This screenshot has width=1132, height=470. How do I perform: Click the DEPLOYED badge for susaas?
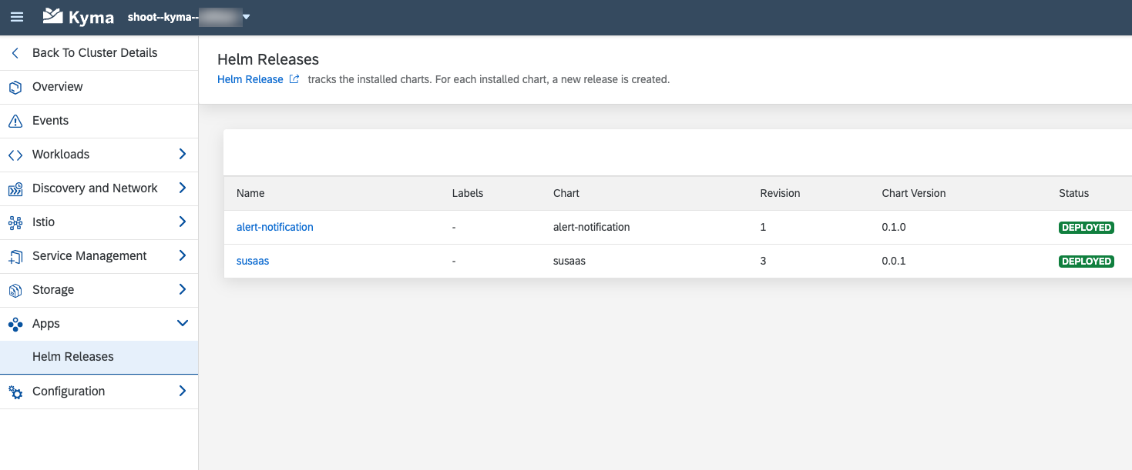1087,262
